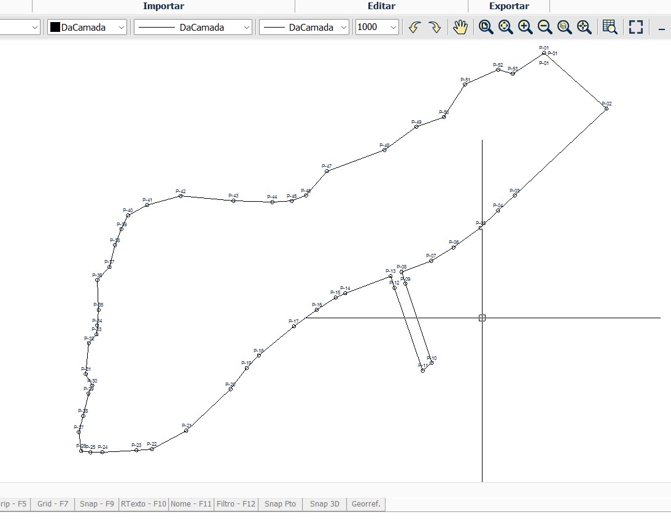671x520 pixels.
Task: Enable Snap mode via the F9 control
Action: click(x=96, y=503)
